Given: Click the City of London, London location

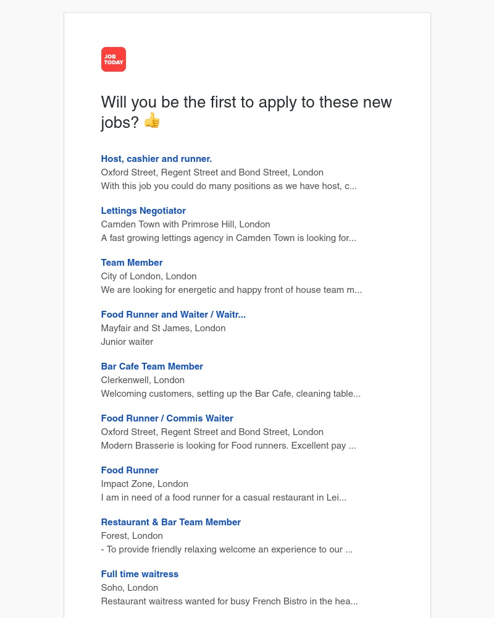Looking at the screenshot, I should point(149,276).
